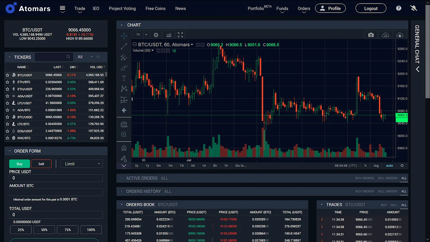Select the text annotation tool

(x=124, y=78)
